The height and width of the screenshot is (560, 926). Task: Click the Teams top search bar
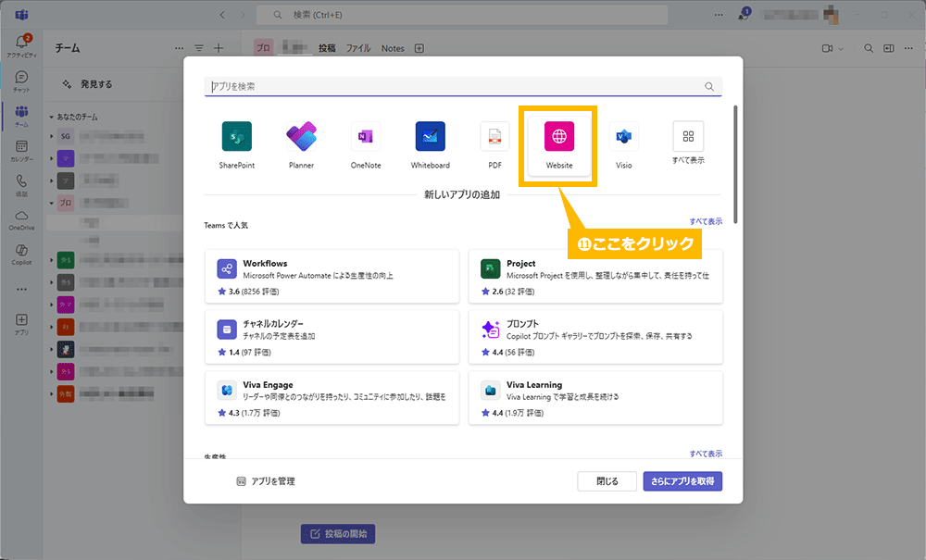click(x=462, y=15)
